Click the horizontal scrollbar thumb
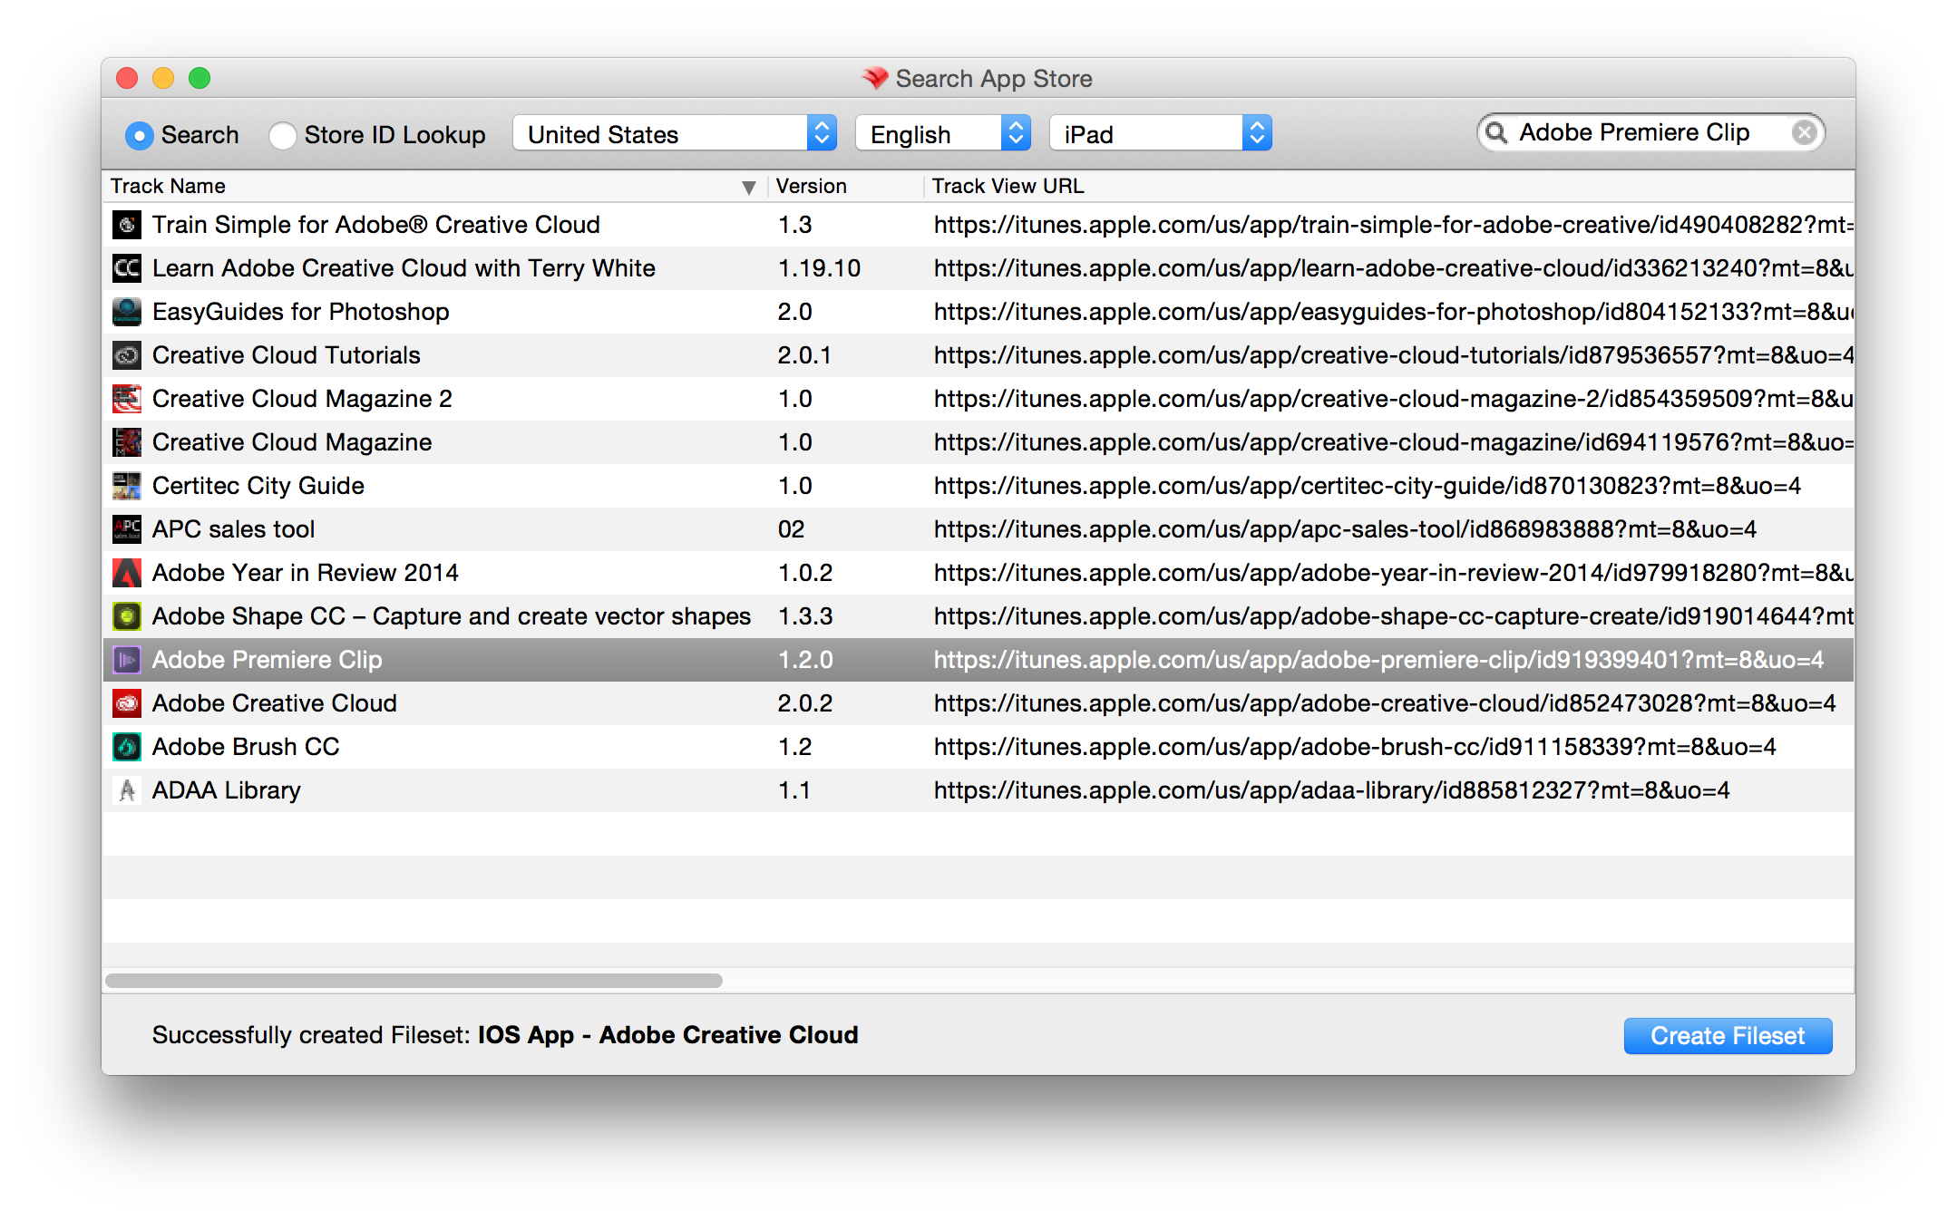Viewport: 1957px width, 1220px height. 414,981
